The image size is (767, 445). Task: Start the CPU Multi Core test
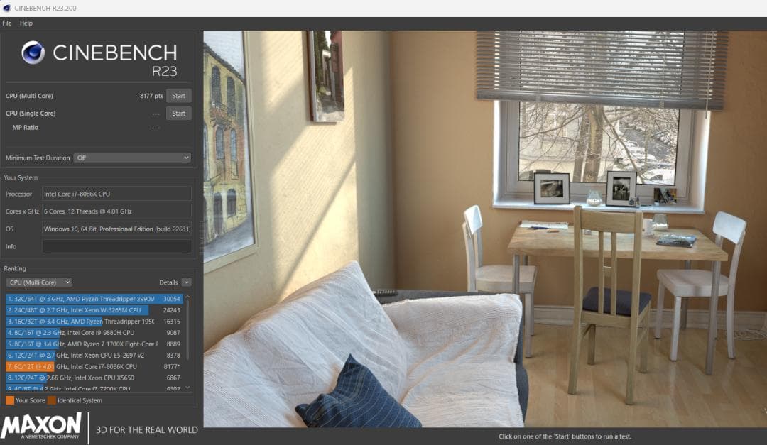coord(178,96)
